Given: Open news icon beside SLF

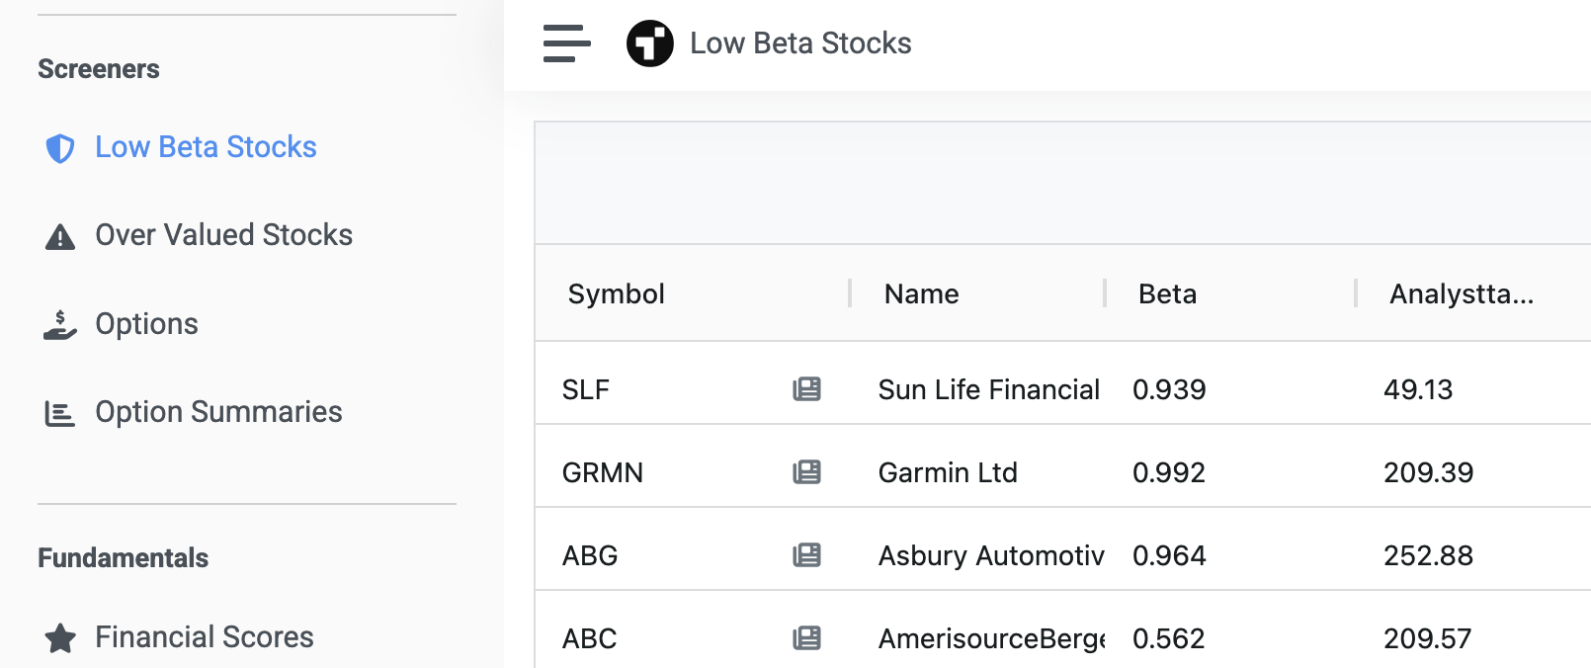Looking at the screenshot, I should tap(806, 389).
